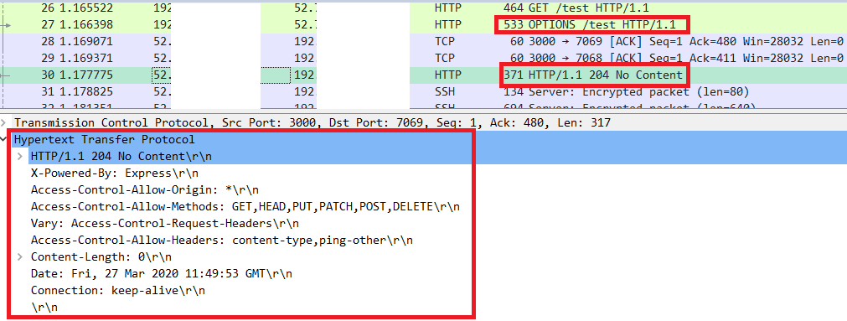Select packet 30 HTTP/1.1 204 No Content

(x=424, y=75)
